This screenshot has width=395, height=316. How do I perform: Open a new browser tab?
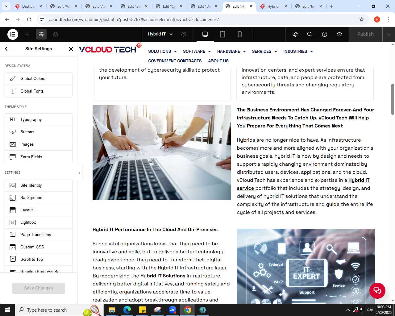pos(332,6)
